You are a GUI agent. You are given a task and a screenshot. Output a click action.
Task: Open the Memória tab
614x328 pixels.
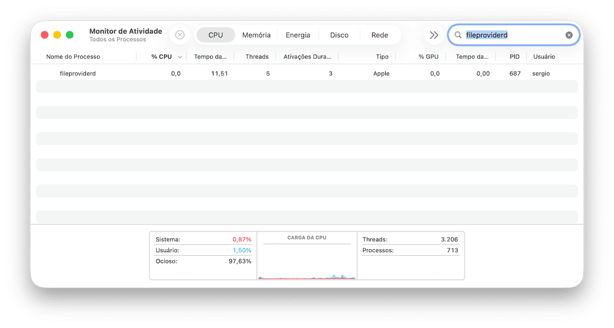point(256,35)
